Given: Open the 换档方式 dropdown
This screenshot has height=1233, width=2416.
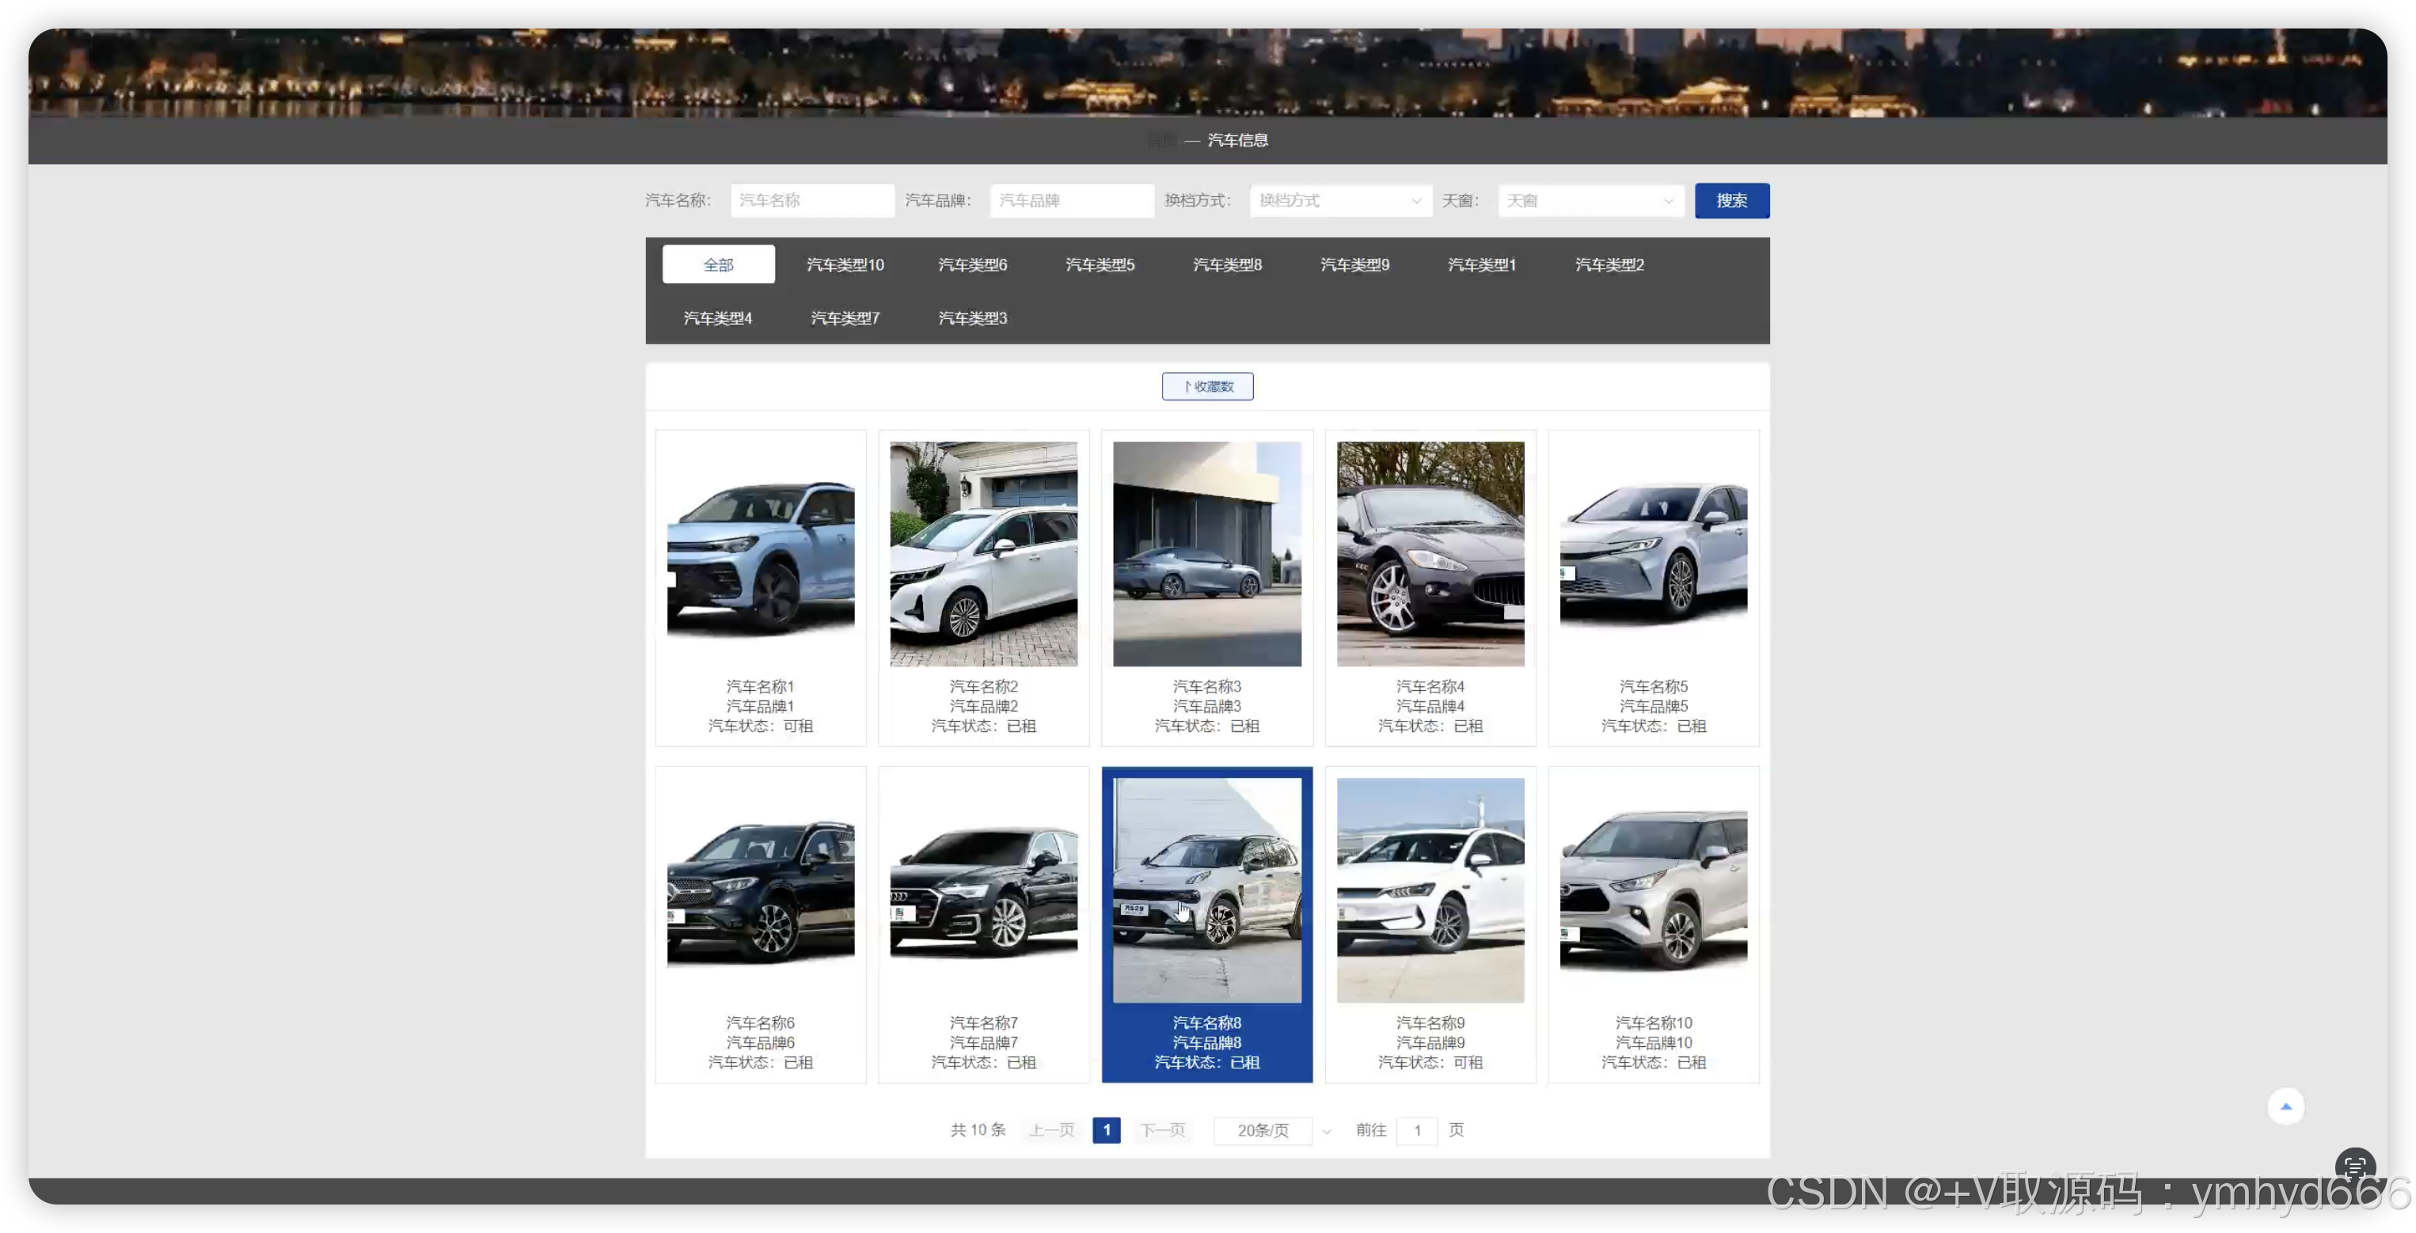Looking at the screenshot, I should (1339, 201).
